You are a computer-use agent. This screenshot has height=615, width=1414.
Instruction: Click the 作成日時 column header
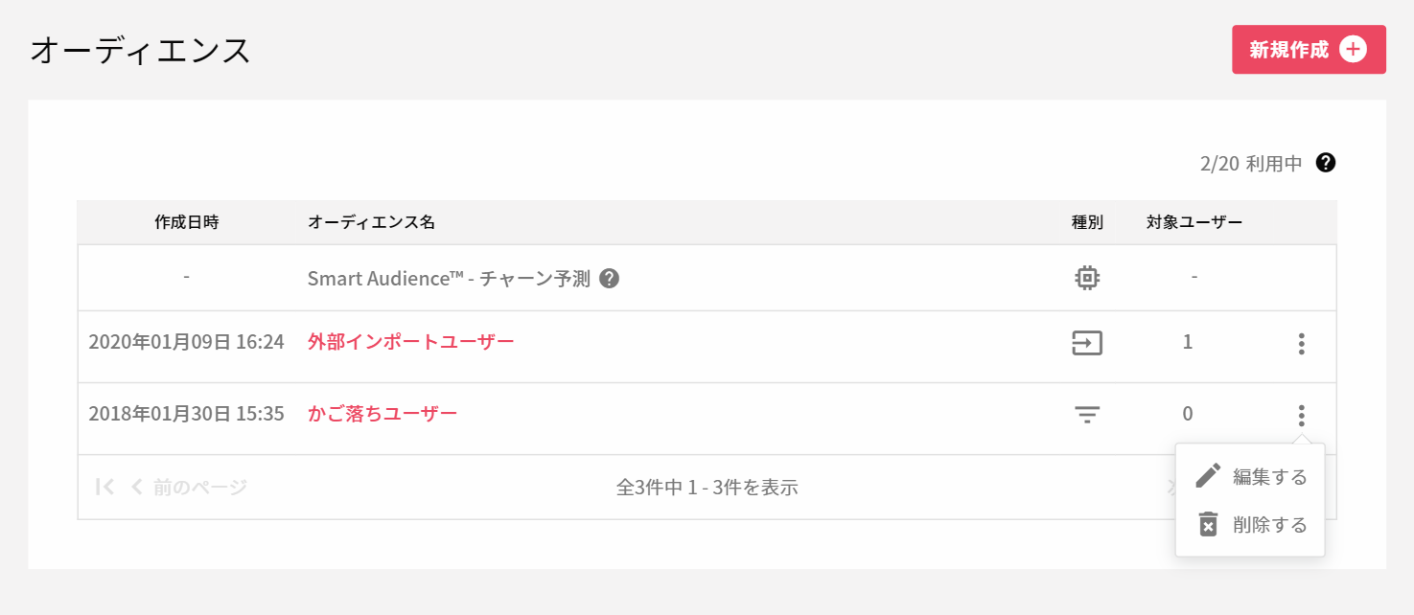coord(187,222)
